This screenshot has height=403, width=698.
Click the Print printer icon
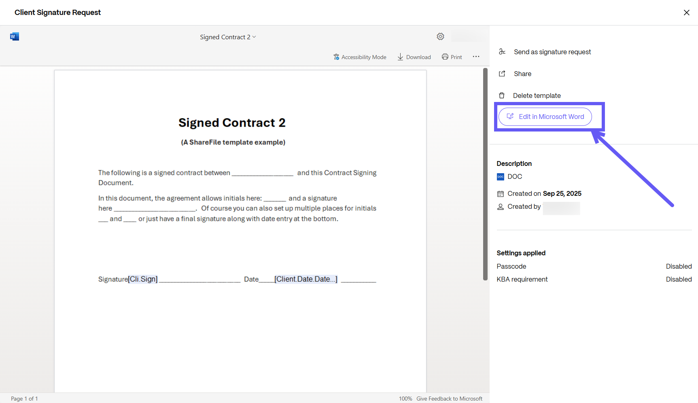[445, 57]
